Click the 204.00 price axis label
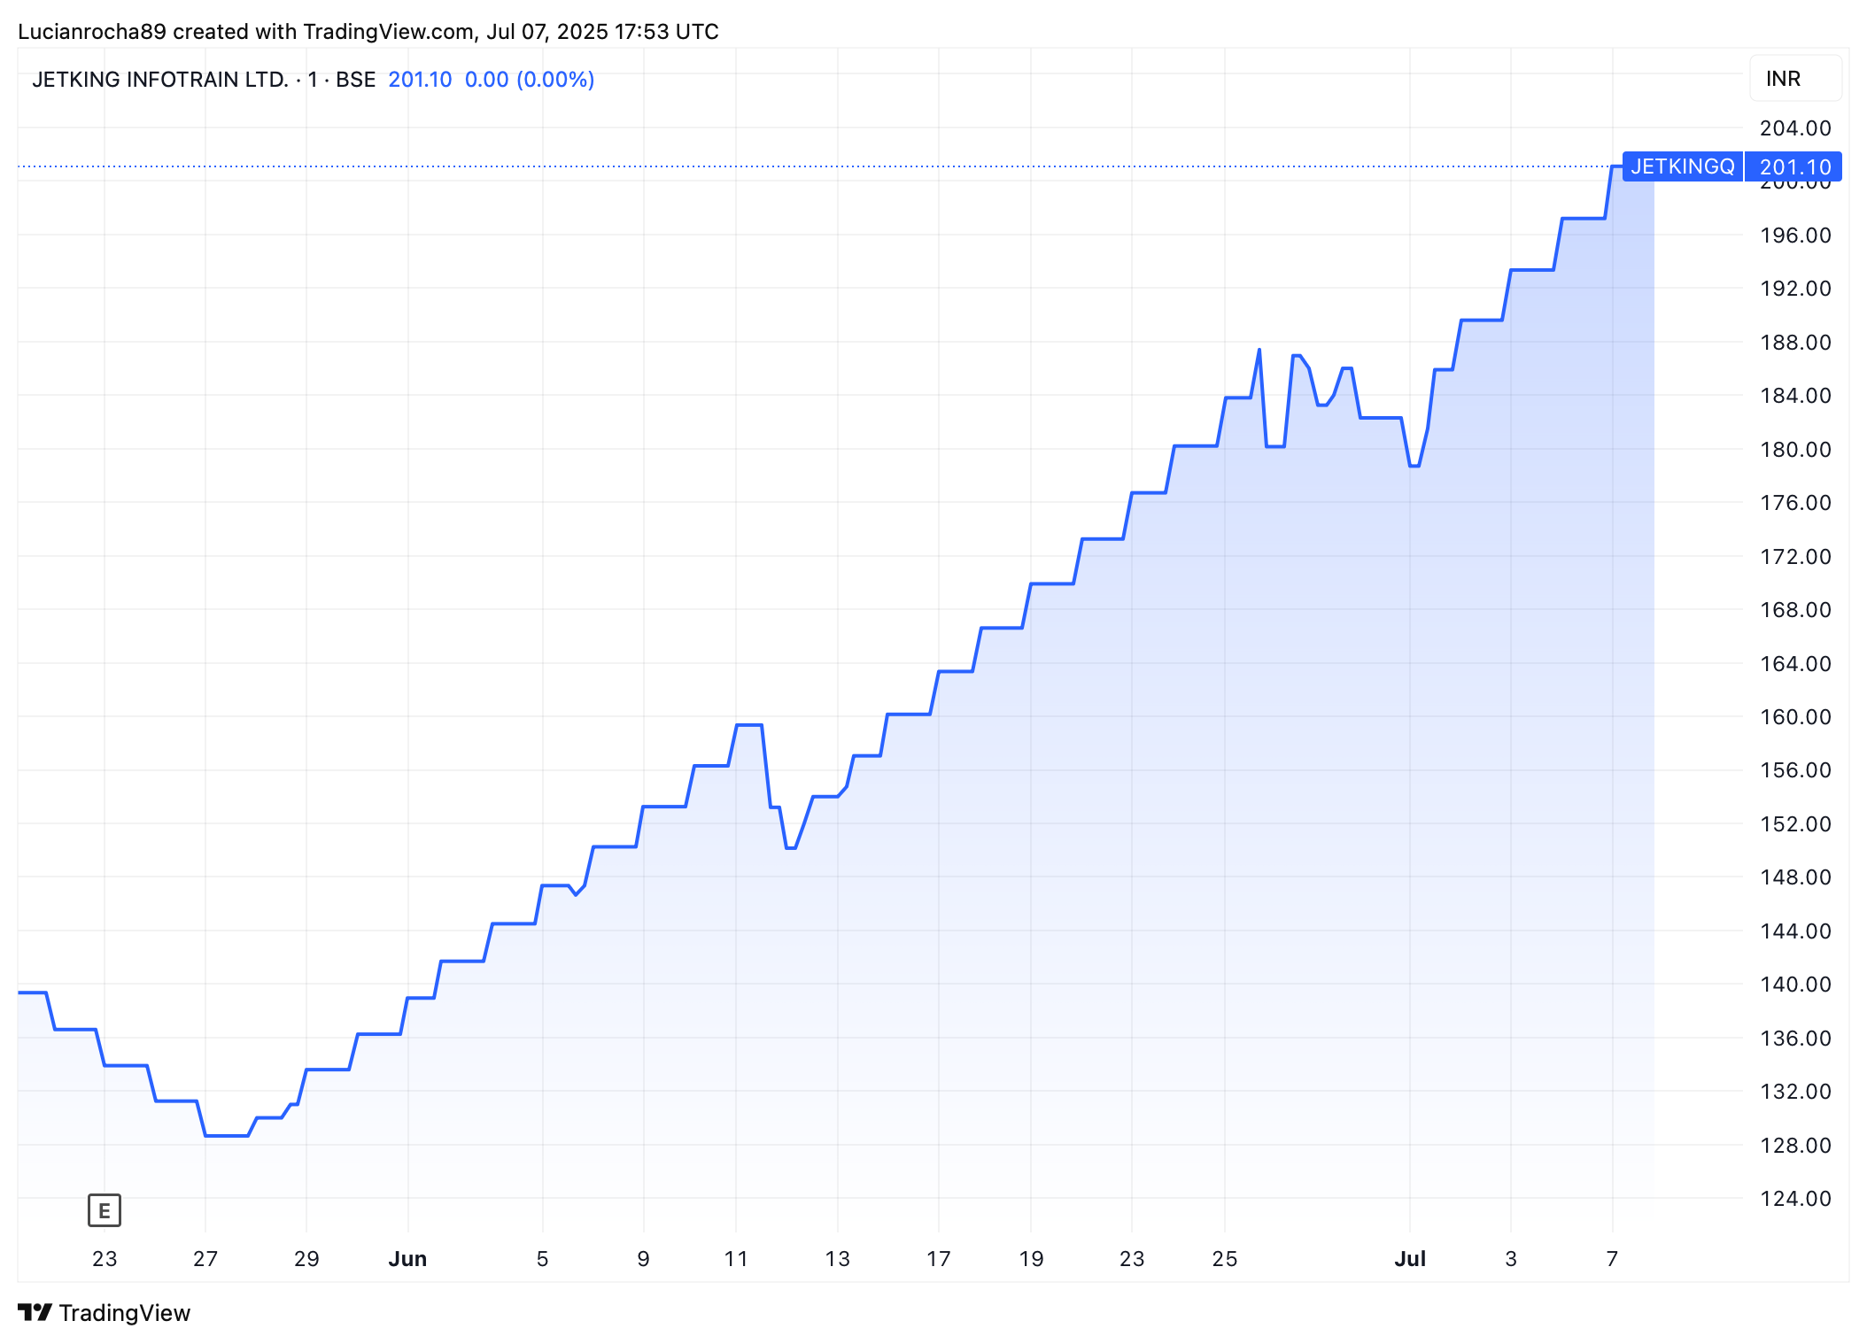The height and width of the screenshot is (1344, 1867). coord(1795,128)
